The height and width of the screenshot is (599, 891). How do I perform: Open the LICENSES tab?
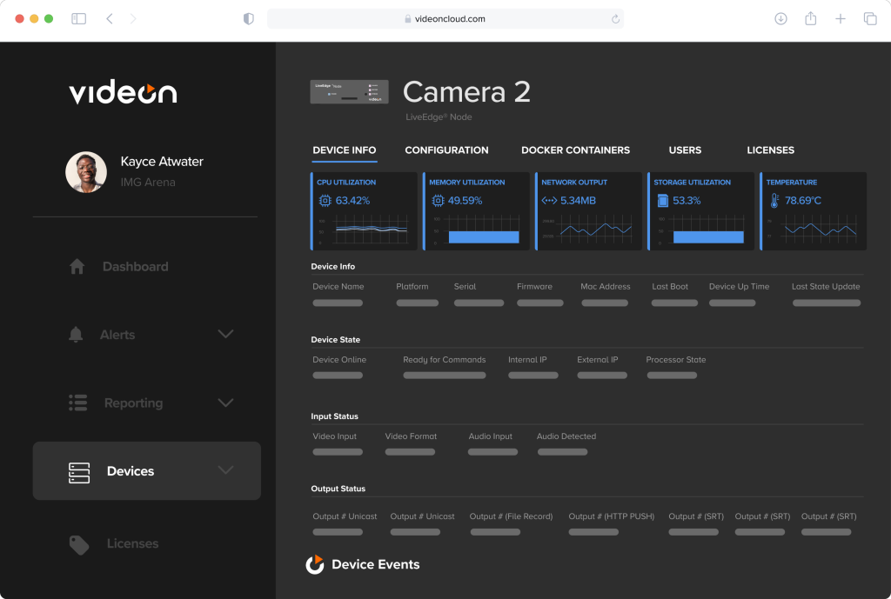[771, 150]
